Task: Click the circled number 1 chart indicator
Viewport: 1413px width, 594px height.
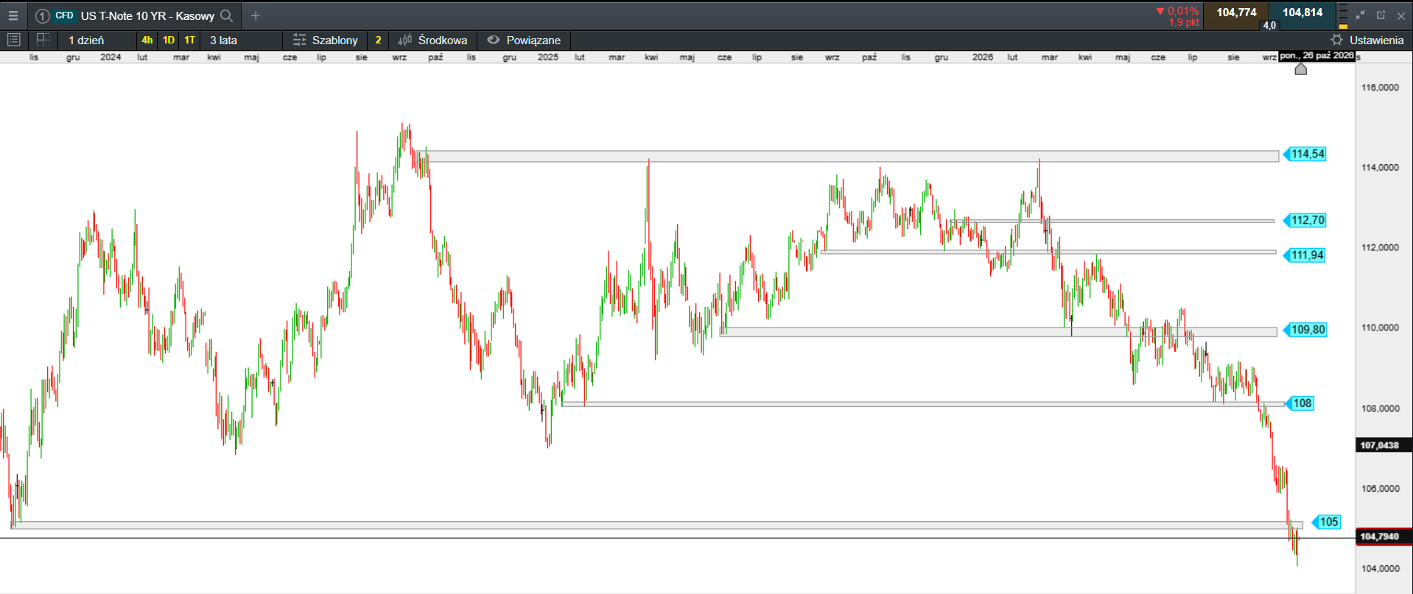Action: [x=43, y=15]
